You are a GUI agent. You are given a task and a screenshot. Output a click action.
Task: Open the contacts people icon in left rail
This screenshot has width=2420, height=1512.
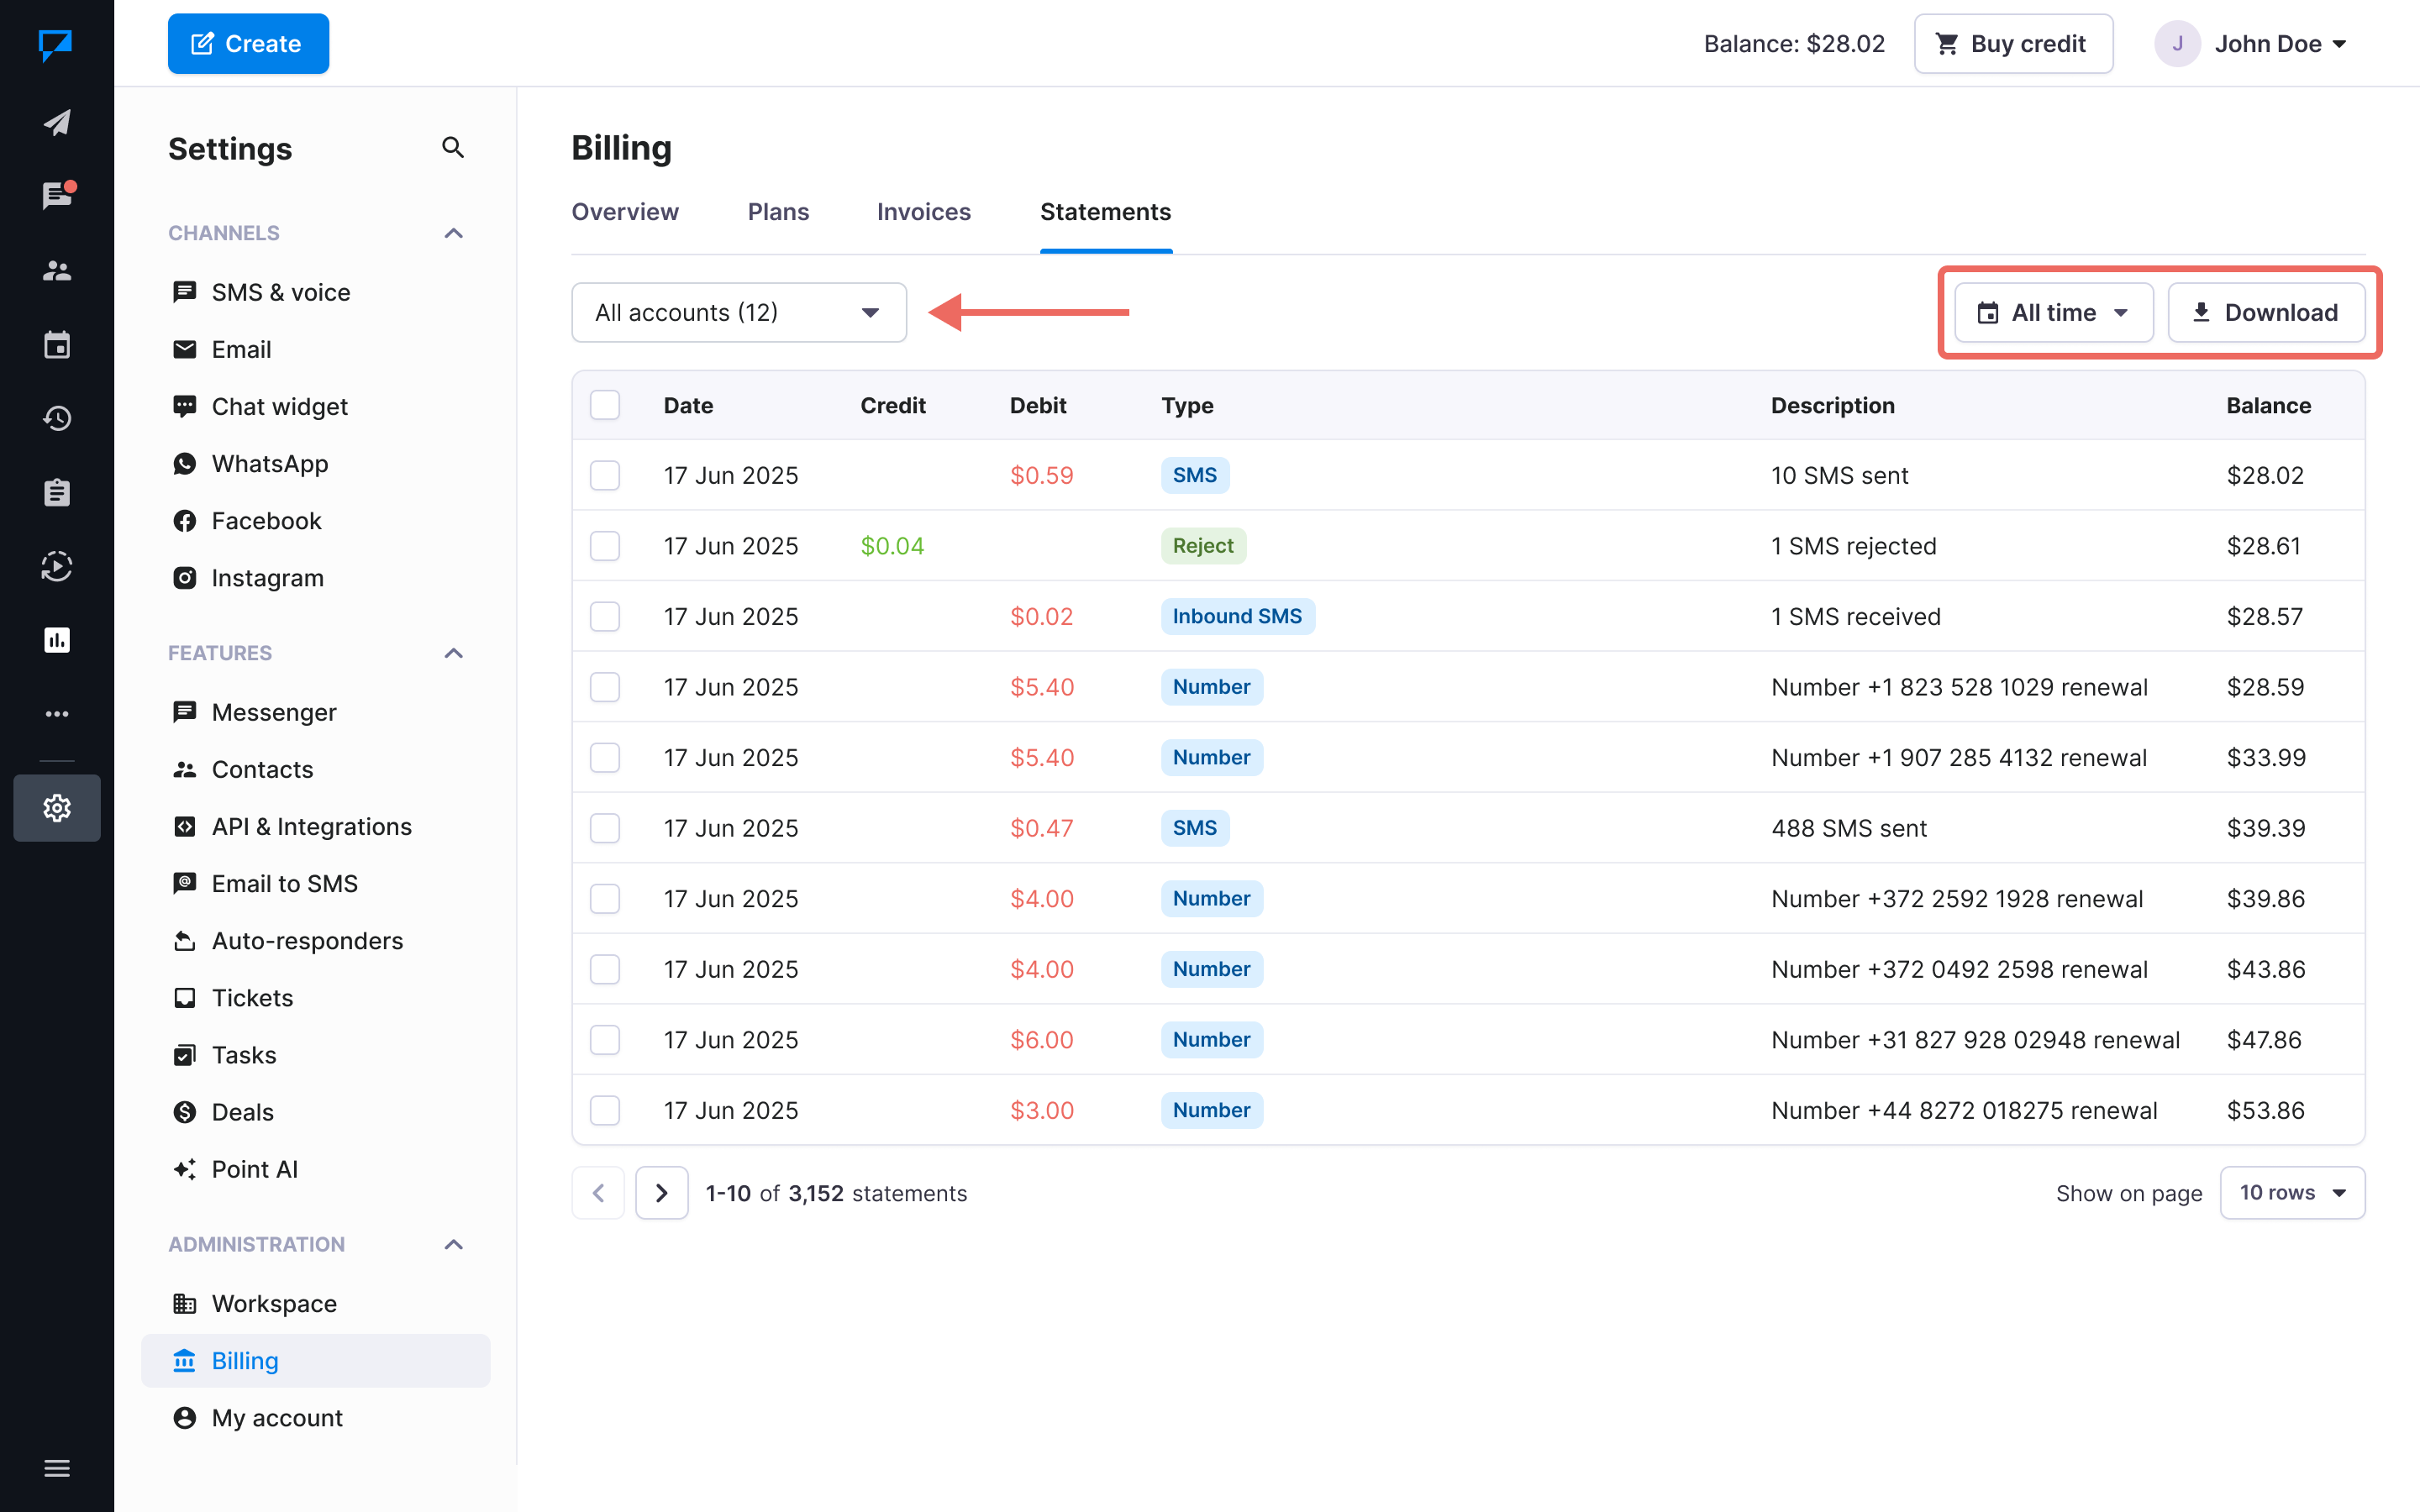point(57,270)
